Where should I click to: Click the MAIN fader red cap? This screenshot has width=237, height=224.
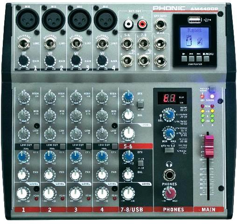click(209, 146)
